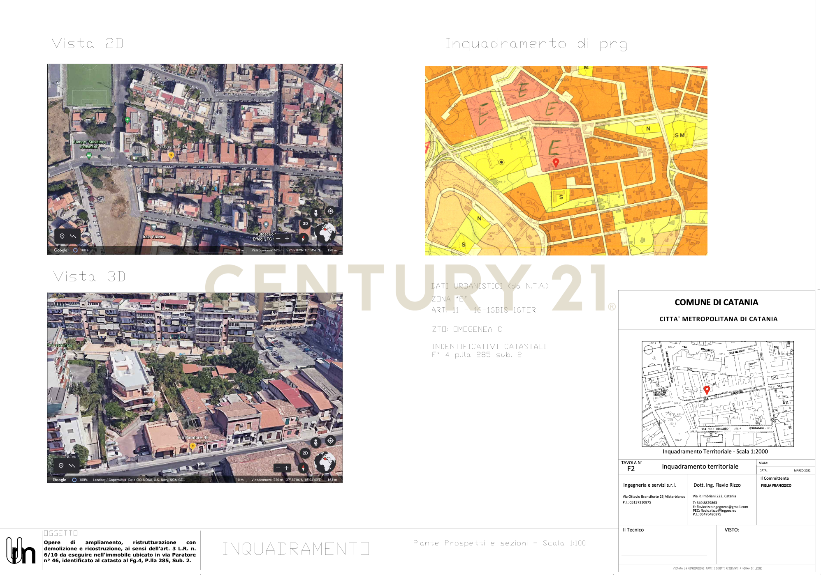Click 'Dott. Ing. Flavio Rizzo' name
Image resolution: width=821 pixels, height=575 pixels.
pyautogui.click(x=717, y=485)
